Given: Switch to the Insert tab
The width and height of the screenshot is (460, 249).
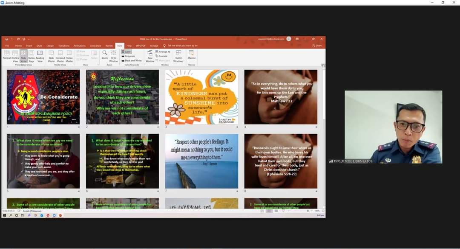Looking at the screenshot, I should (29, 45).
